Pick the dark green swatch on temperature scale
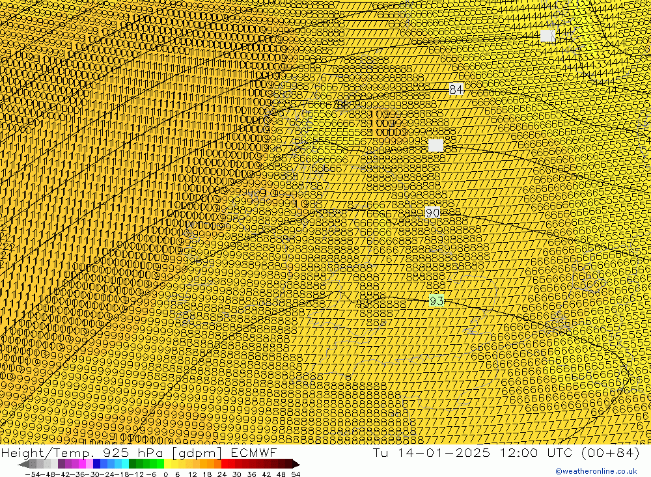 (132, 464)
